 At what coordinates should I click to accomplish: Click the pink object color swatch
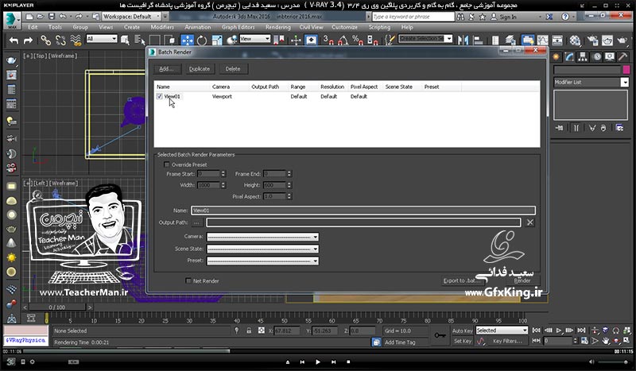tap(626, 70)
